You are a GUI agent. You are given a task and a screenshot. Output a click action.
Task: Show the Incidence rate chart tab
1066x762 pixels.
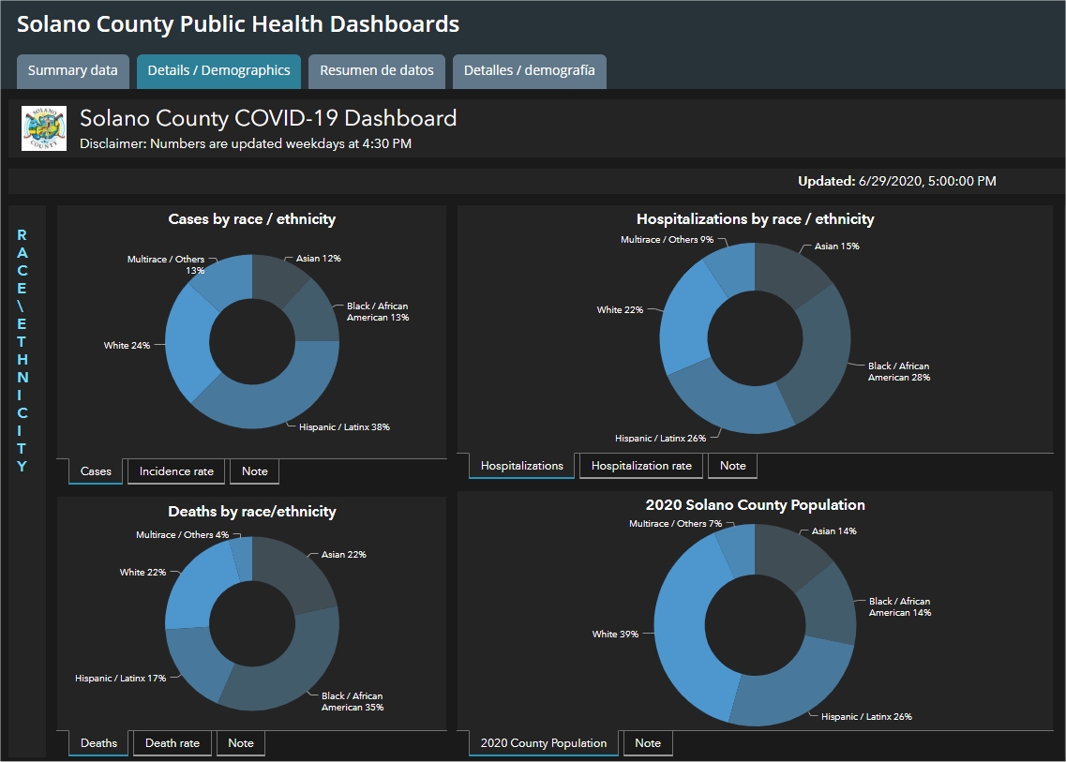176,471
